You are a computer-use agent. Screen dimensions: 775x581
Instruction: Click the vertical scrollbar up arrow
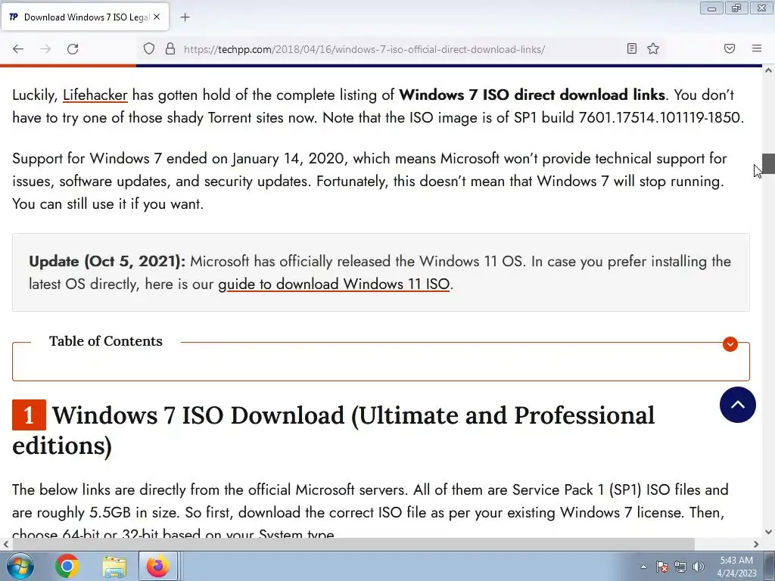point(768,70)
